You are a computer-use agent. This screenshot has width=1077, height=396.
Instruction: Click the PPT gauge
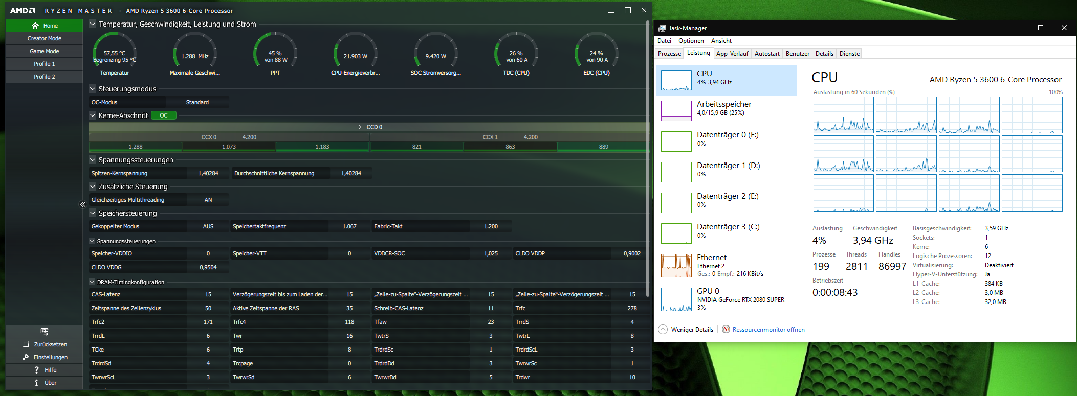coord(275,53)
